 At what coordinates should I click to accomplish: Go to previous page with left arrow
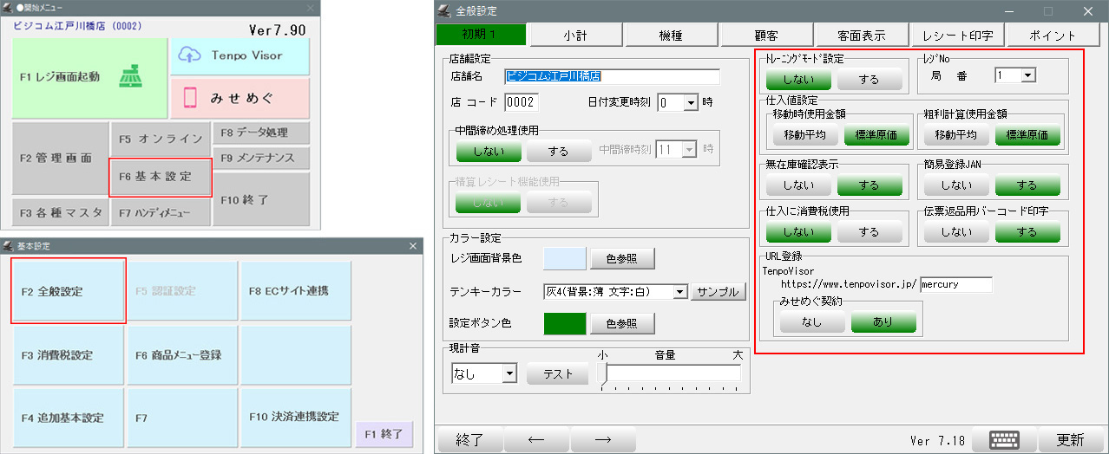click(535, 439)
